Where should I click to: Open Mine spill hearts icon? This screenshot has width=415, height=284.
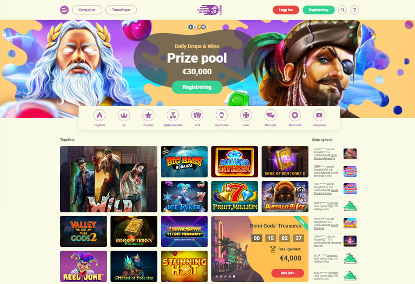pos(270,116)
